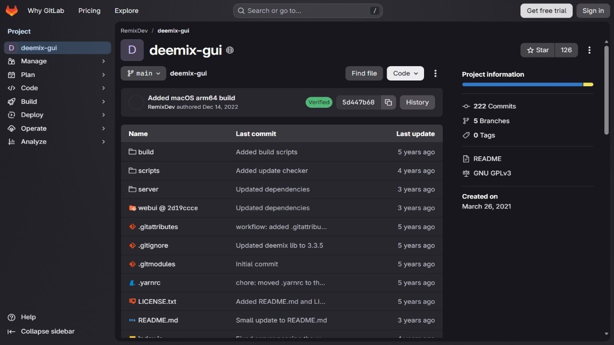Click the README document icon in sidebar
Viewport: 614px width, 345px height.
tap(466, 159)
